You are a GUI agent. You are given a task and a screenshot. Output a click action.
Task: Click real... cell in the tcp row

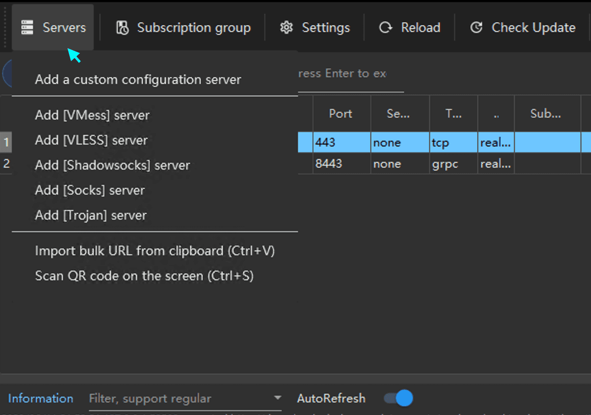[x=496, y=143]
